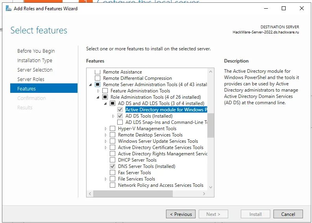Collapse Remote Server Administration Tools node
The image size is (312, 223).
pos(90,85)
